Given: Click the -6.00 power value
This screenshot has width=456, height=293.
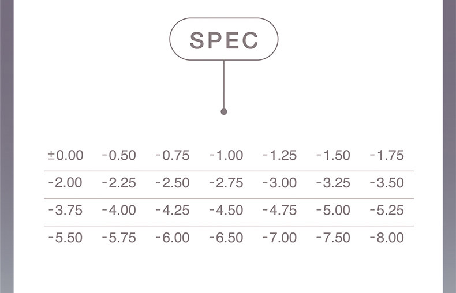Looking at the screenshot, I should tap(173, 238).
